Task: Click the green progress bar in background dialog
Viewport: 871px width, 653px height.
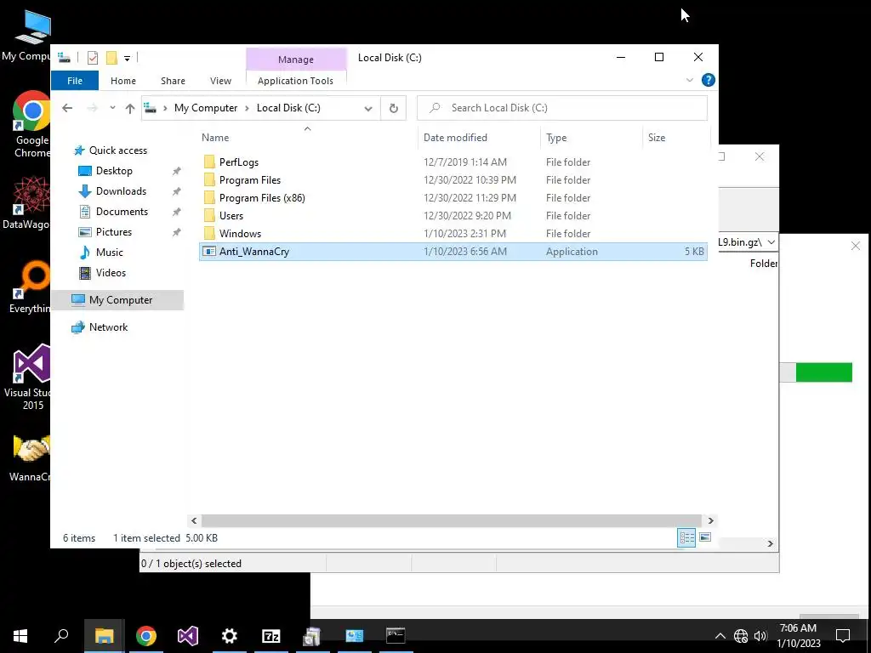Action: click(x=823, y=372)
